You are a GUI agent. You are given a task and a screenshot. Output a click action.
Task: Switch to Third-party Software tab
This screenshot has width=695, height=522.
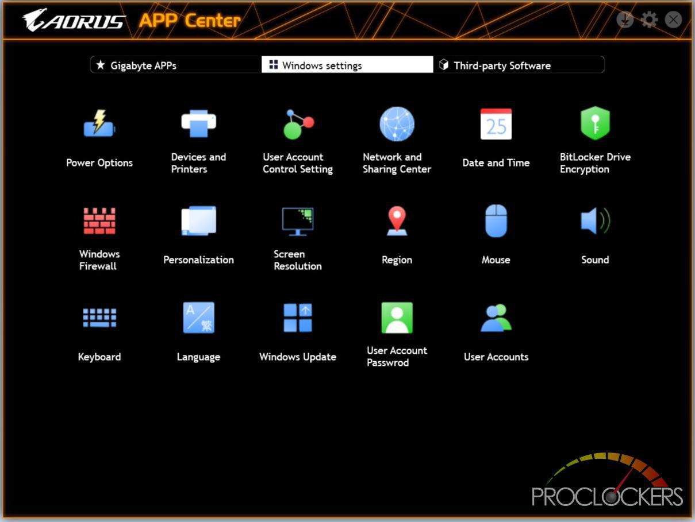[x=519, y=65]
